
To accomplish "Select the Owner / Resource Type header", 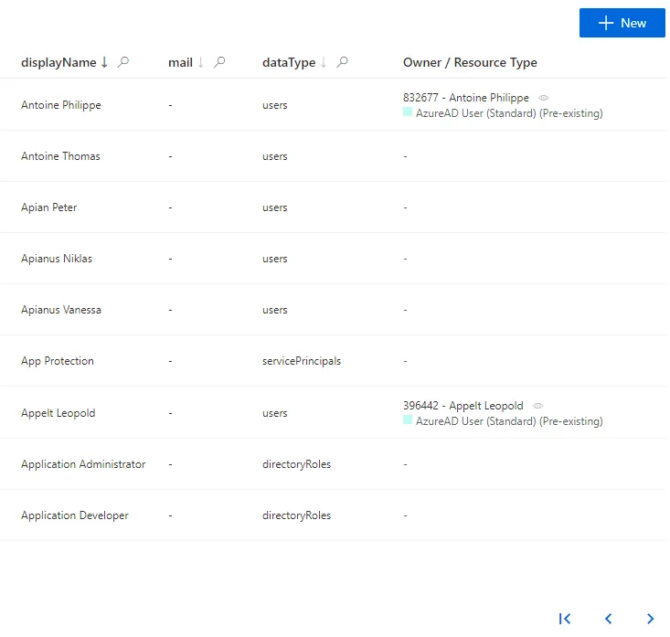I will point(470,62).
